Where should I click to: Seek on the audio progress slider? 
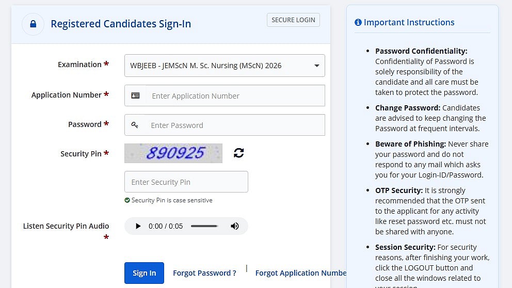[x=204, y=226]
